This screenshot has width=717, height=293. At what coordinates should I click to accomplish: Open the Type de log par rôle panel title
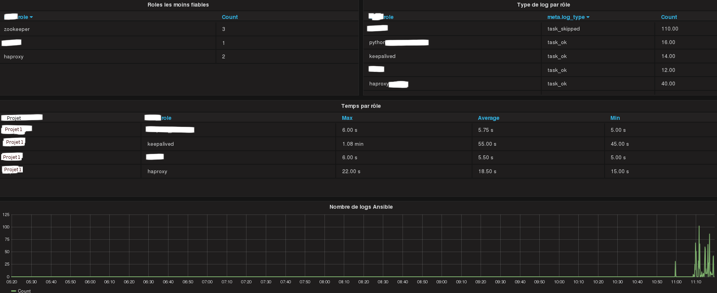pos(543,5)
